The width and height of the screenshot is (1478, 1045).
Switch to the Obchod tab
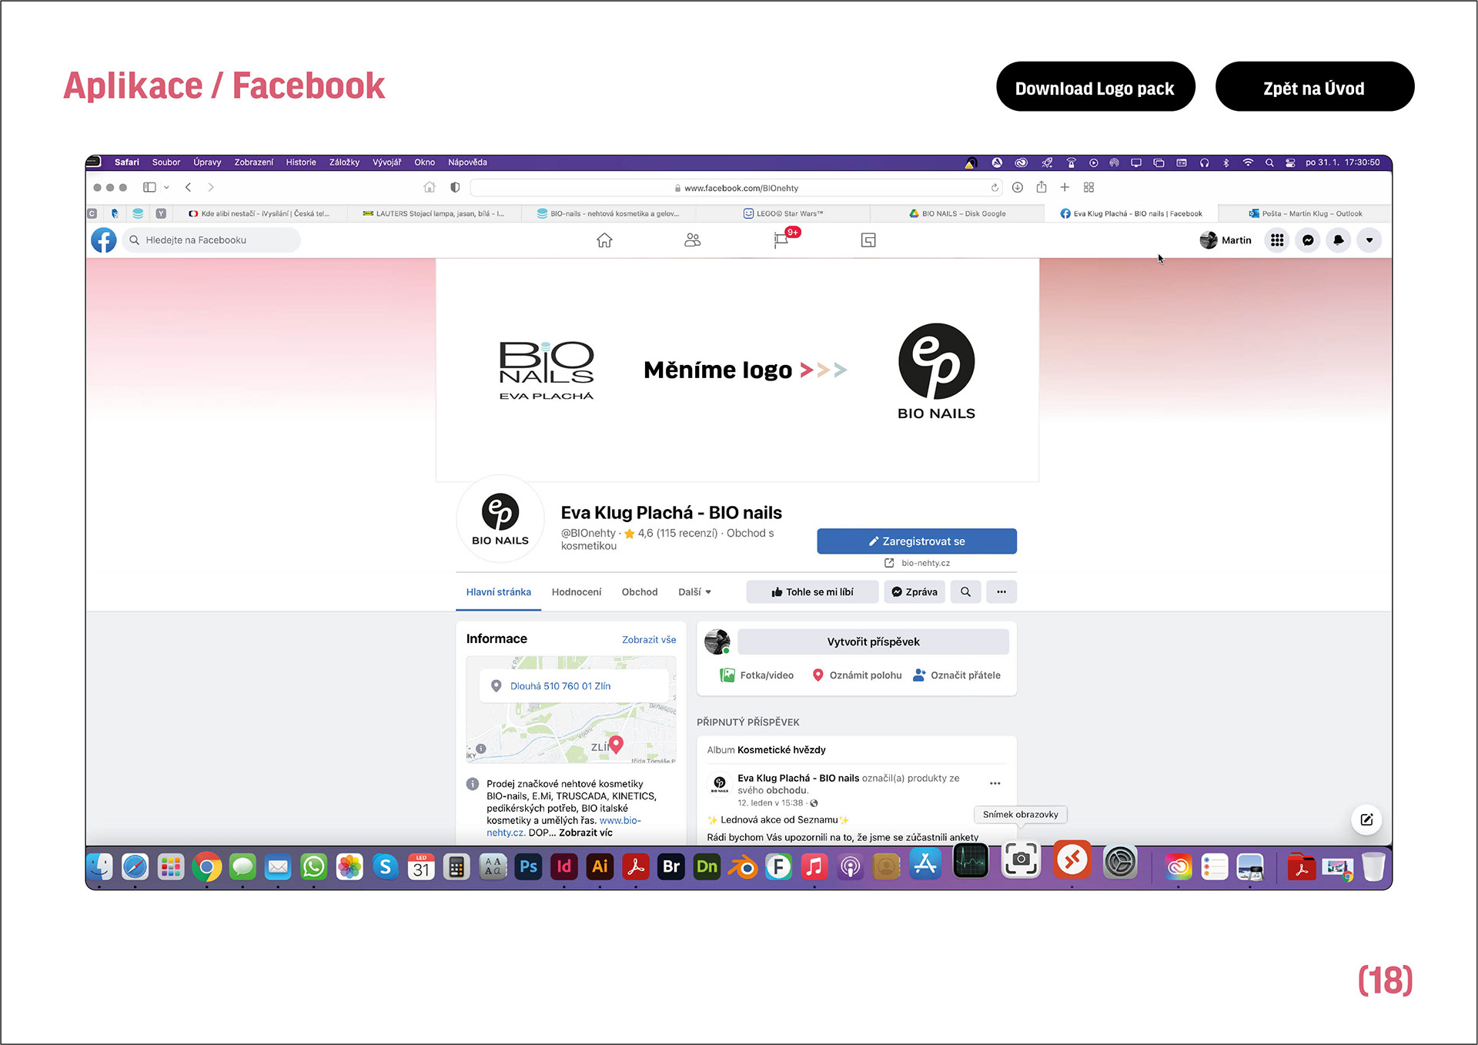click(x=640, y=592)
